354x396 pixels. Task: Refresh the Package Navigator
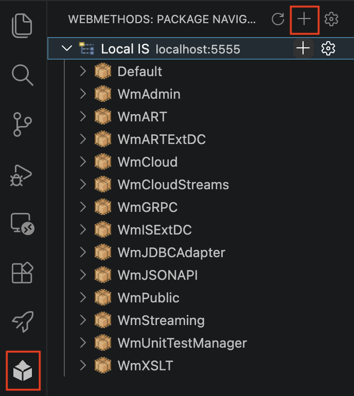pyautogui.click(x=278, y=19)
